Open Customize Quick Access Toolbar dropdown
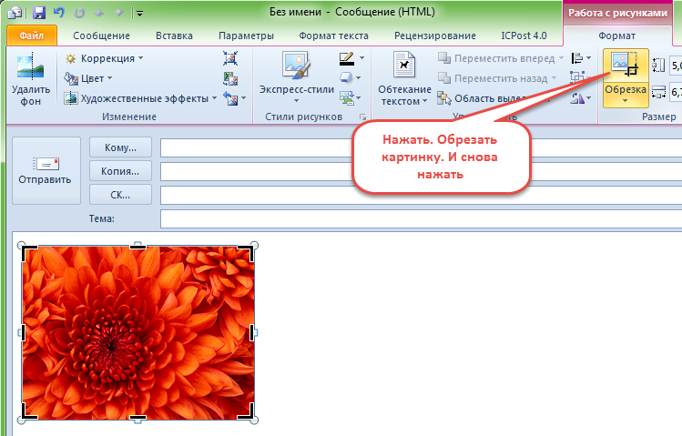682x436 pixels. tap(139, 14)
